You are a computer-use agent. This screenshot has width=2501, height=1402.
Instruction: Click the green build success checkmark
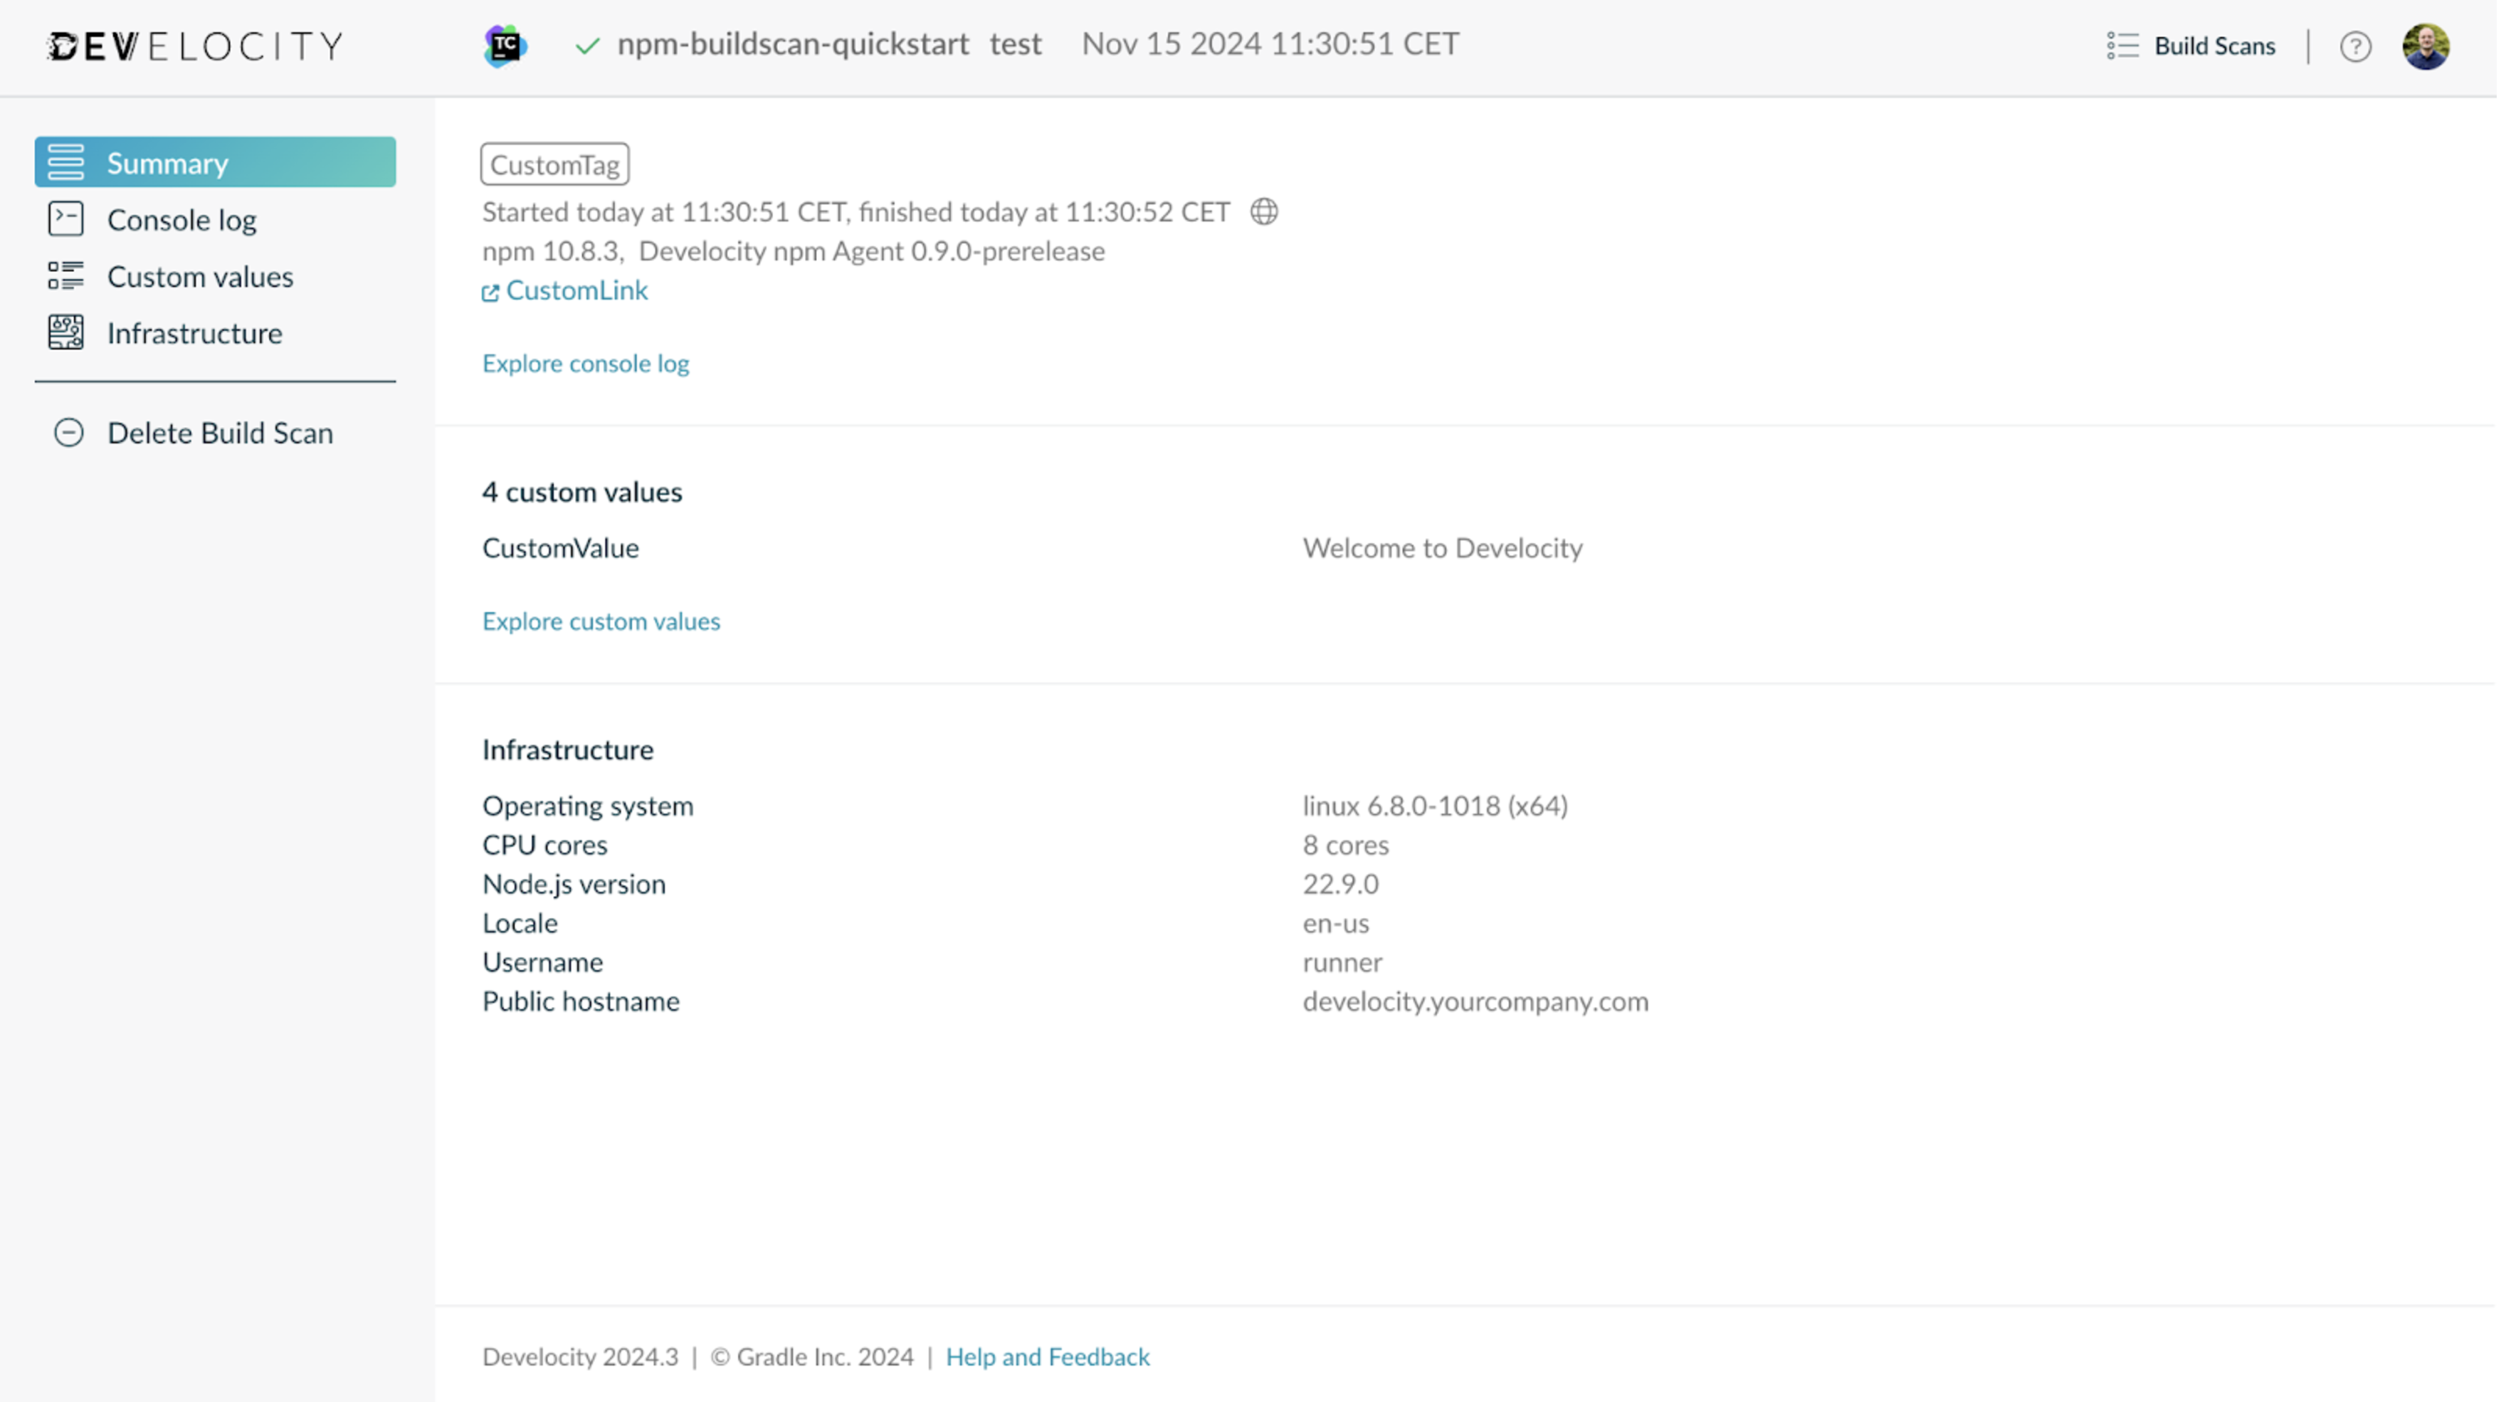tap(587, 46)
